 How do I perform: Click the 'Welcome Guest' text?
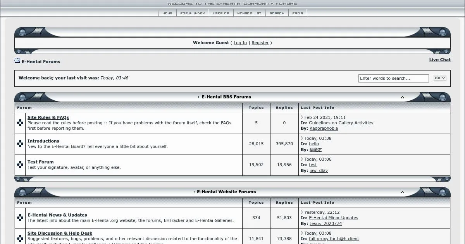(211, 43)
